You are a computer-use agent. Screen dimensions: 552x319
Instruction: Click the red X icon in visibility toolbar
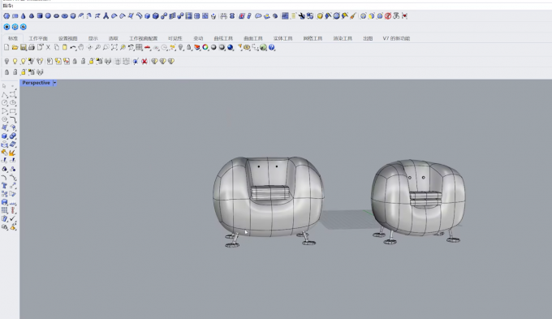click(144, 61)
